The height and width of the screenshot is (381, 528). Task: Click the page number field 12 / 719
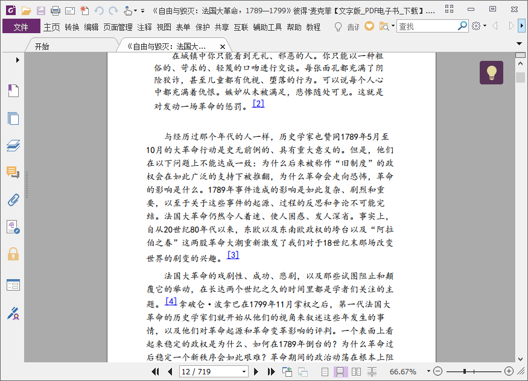[x=214, y=371]
